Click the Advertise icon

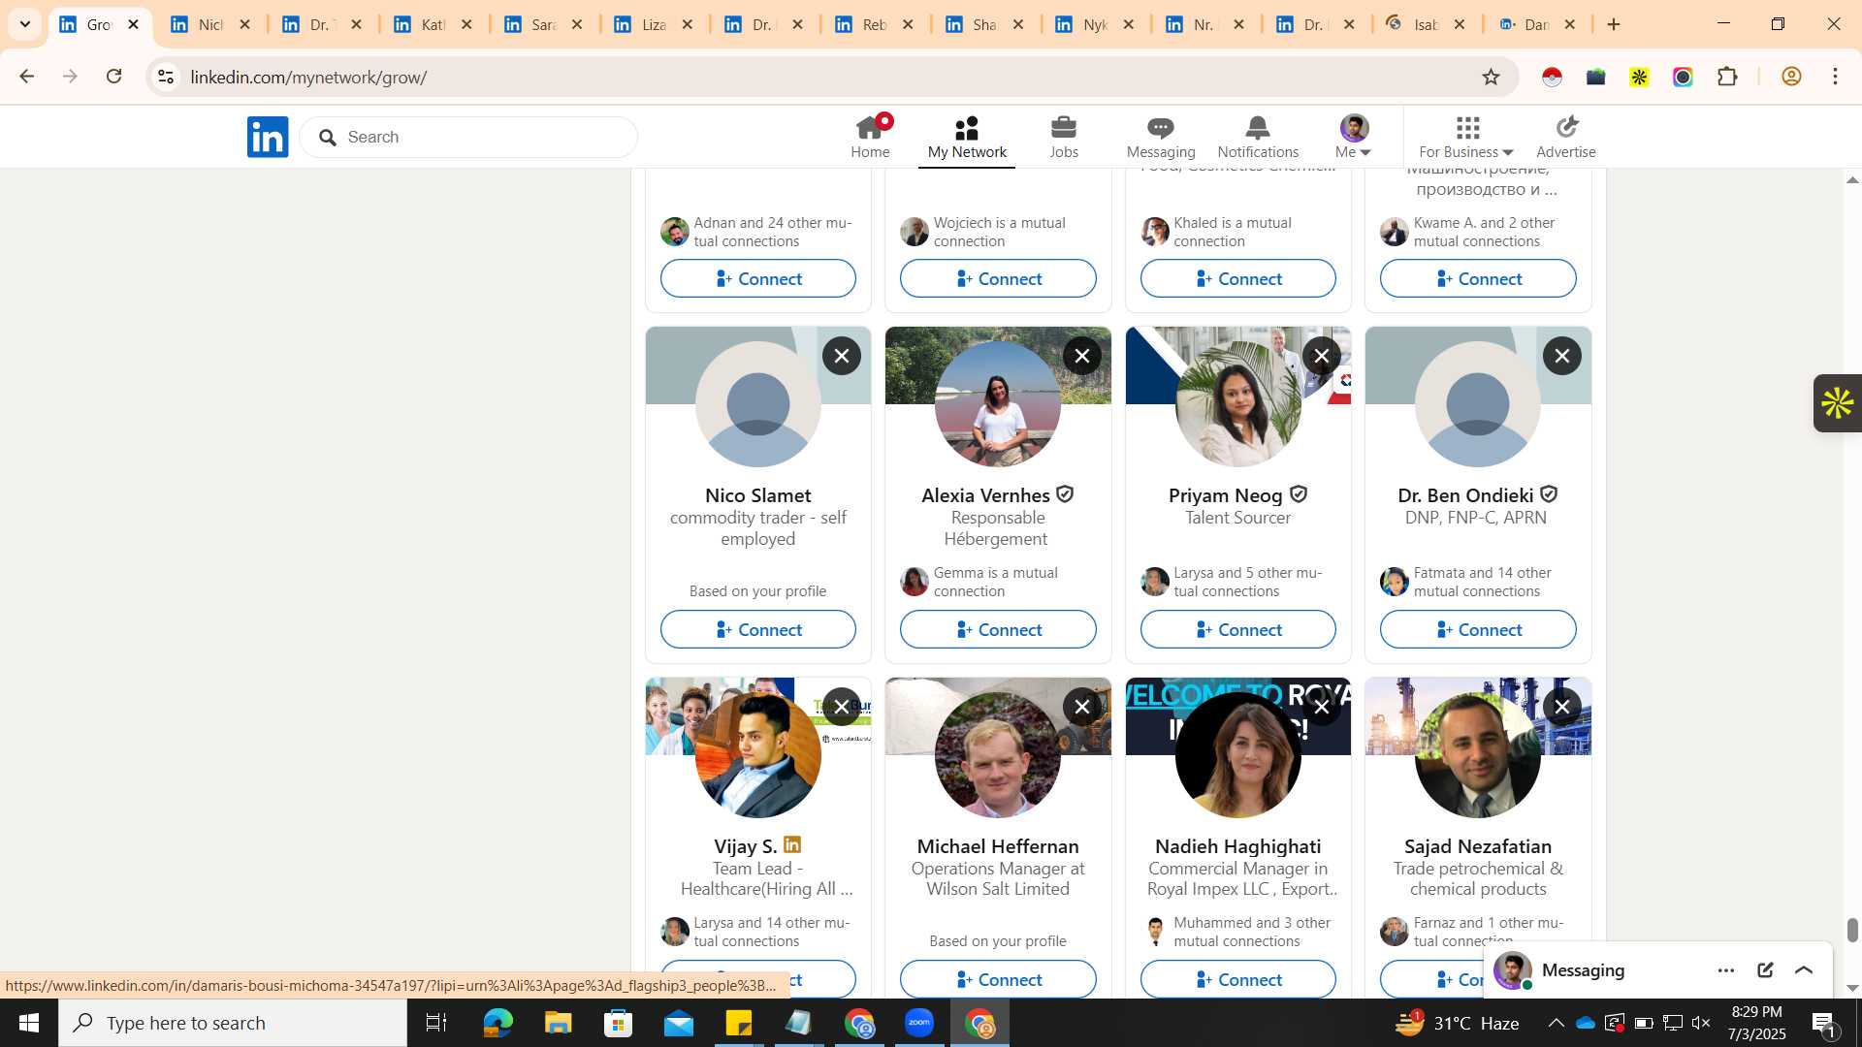point(1566,137)
